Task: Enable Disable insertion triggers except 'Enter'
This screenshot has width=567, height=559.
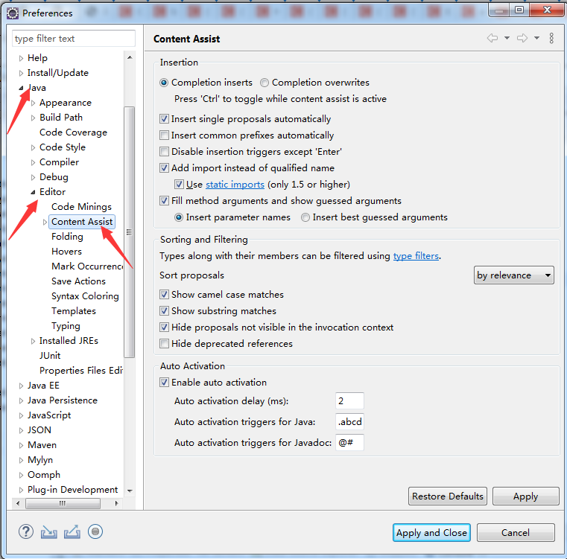Action: [x=164, y=151]
